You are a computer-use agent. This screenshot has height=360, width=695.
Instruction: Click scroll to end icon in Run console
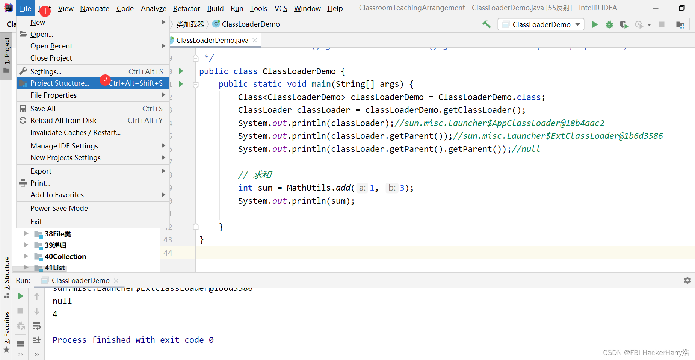coord(37,340)
